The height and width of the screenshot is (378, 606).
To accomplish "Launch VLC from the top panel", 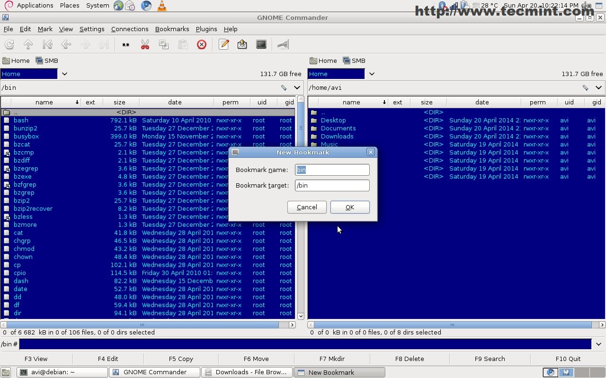I will click(x=161, y=6).
